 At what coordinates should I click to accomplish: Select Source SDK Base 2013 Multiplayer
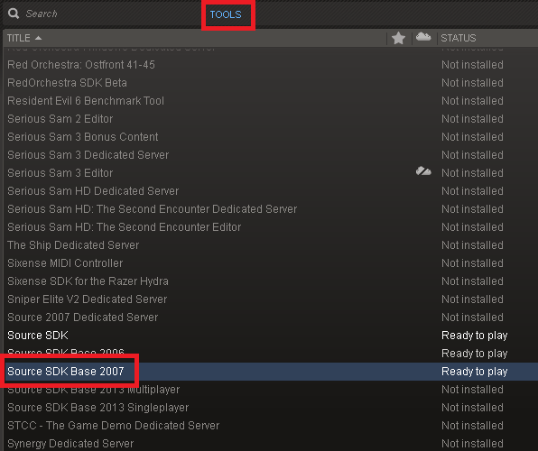click(x=93, y=390)
